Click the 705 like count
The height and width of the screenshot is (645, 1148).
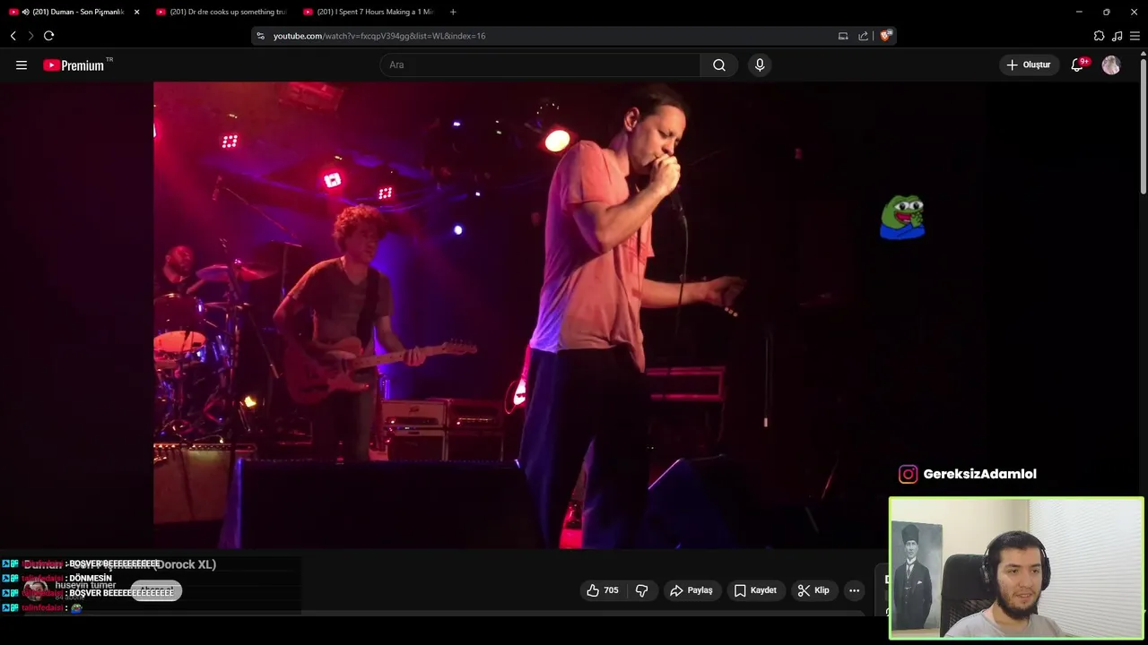tap(611, 590)
